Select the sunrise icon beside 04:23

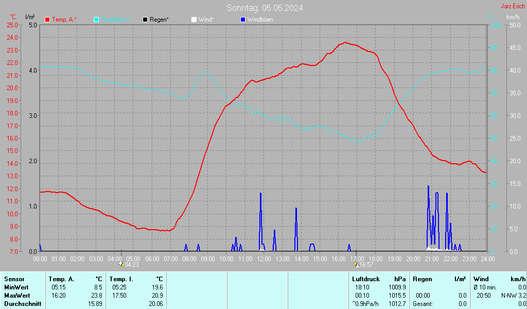(x=121, y=264)
